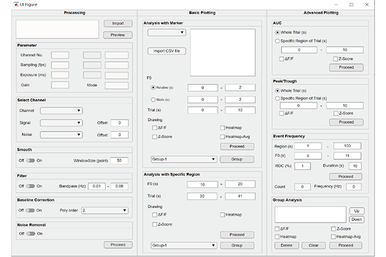
Task: Turn on the Noise Removal switch
Action: click(x=30, y=233)
